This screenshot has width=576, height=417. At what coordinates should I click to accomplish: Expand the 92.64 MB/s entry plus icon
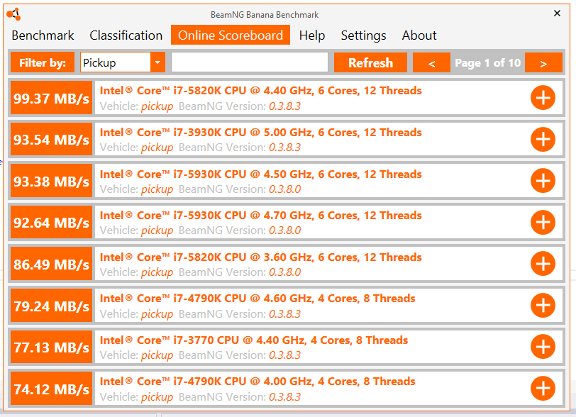[x=543, y=222]
